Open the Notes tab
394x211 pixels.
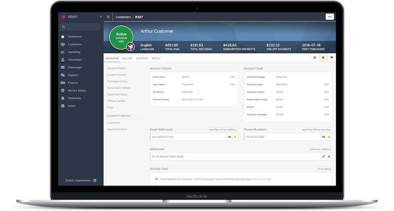pos(156,58)
